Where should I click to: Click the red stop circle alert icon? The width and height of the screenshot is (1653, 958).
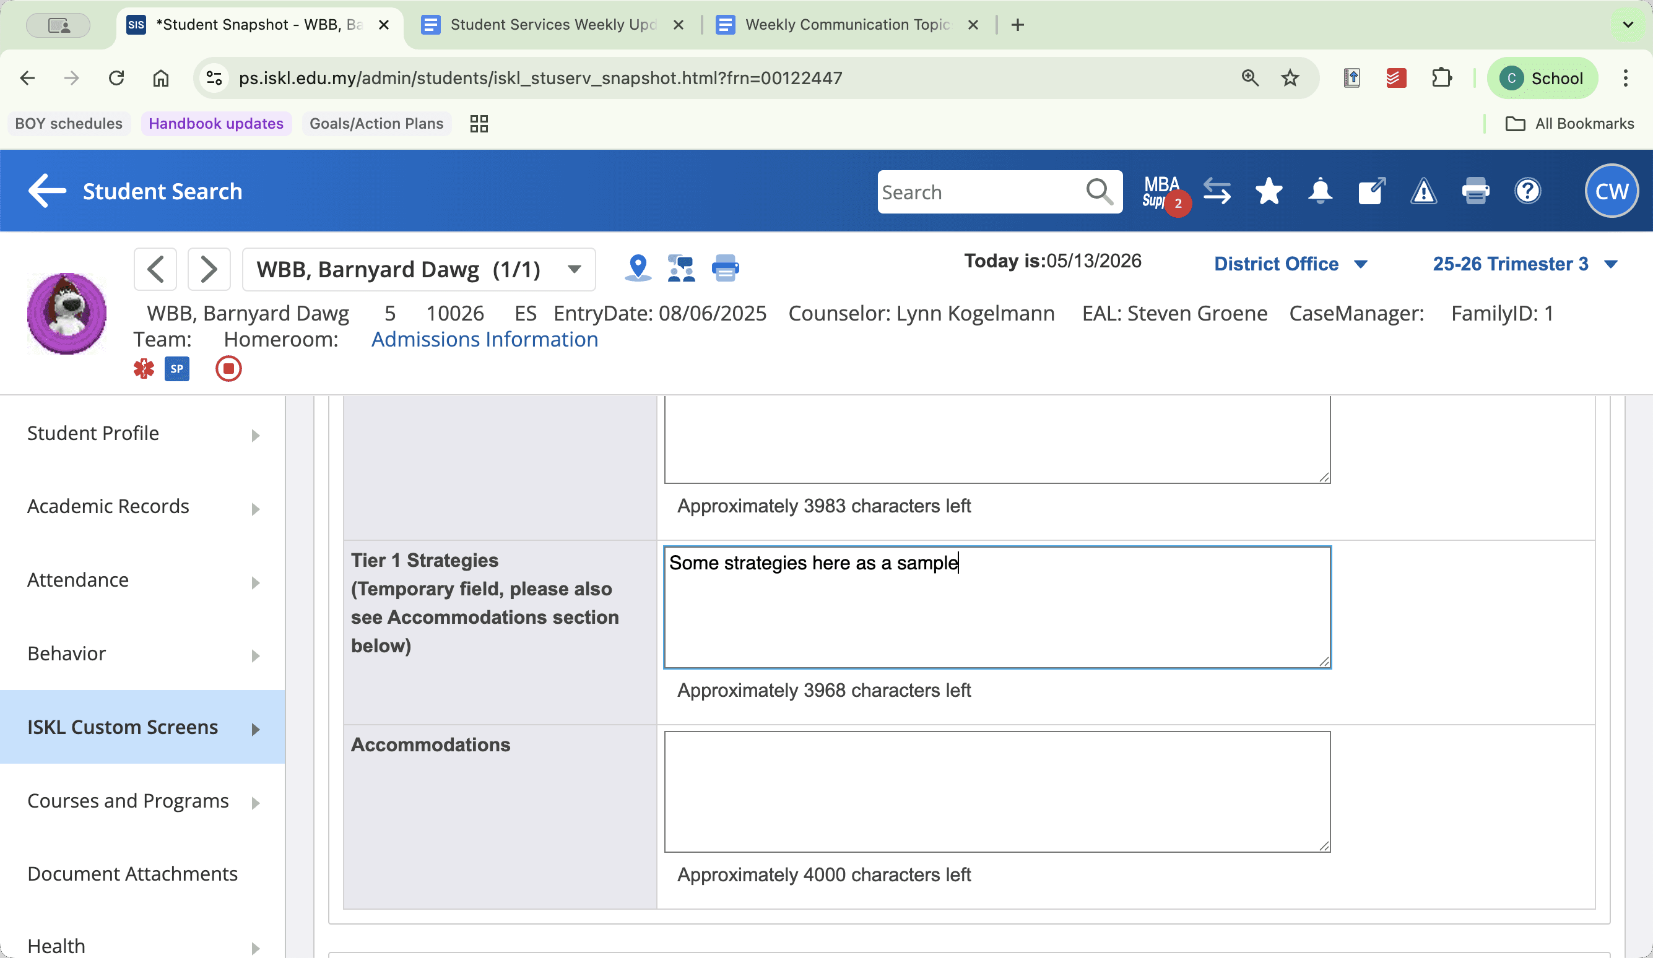click(x=228, y=368)
